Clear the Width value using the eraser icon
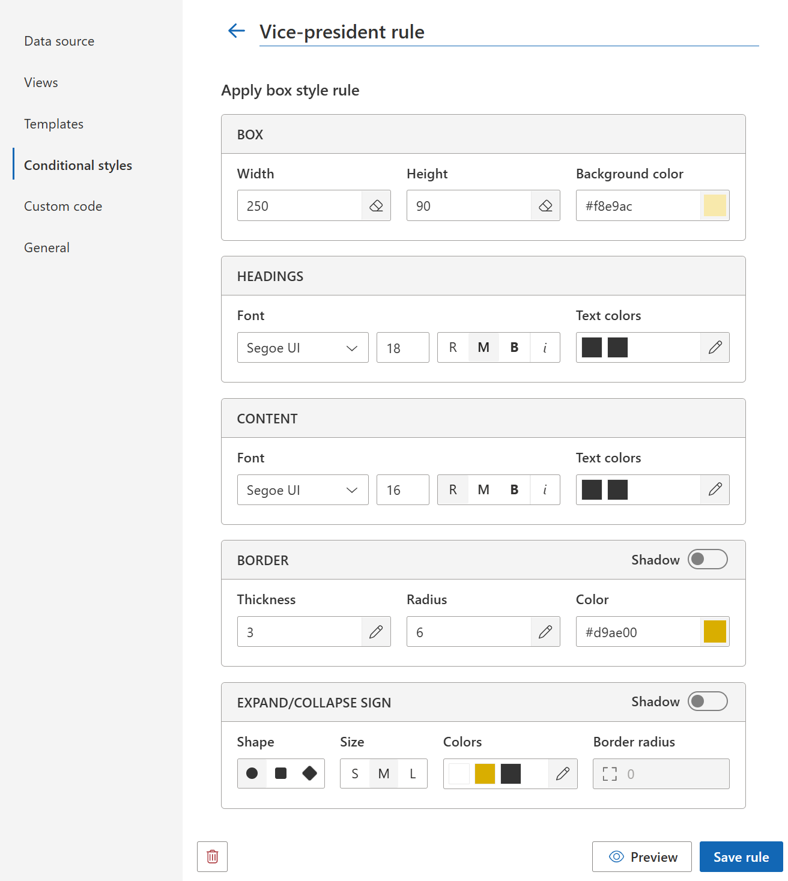 (377, 205)
